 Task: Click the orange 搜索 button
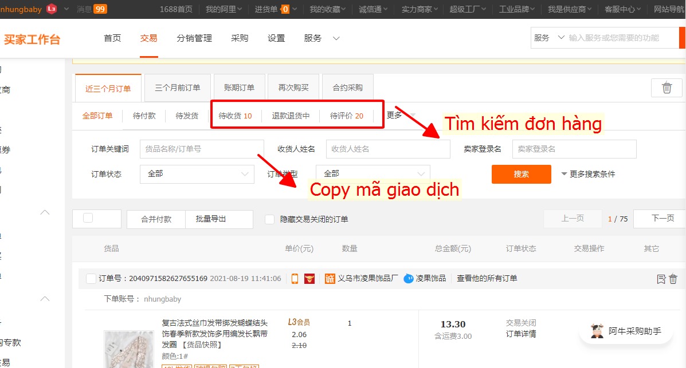pos(521,174)
